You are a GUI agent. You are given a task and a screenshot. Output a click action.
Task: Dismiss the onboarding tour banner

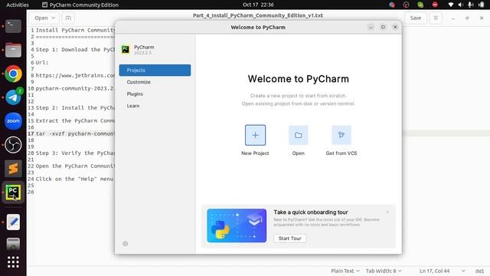387,212
